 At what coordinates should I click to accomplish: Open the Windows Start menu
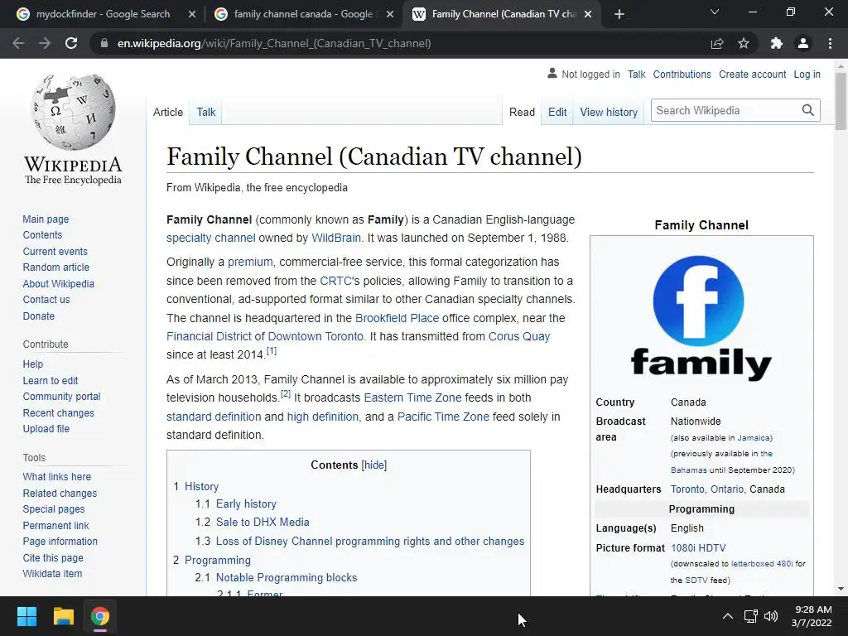pyautogui.click(x=26, y=616)
